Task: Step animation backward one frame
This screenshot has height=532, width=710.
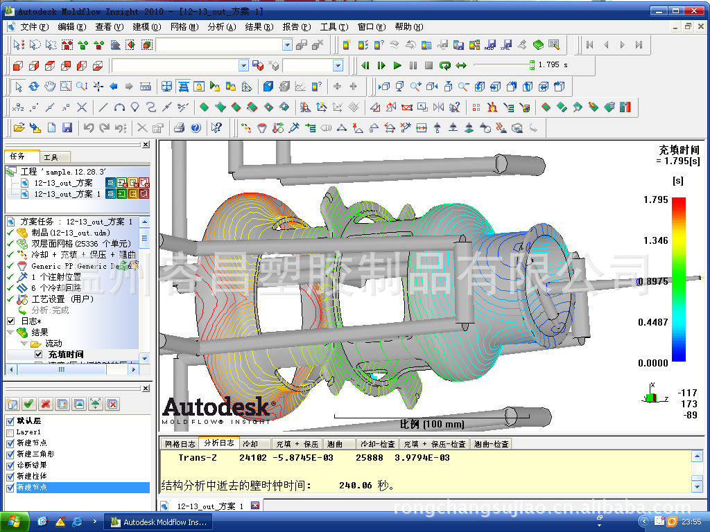Action: point(365,66)
